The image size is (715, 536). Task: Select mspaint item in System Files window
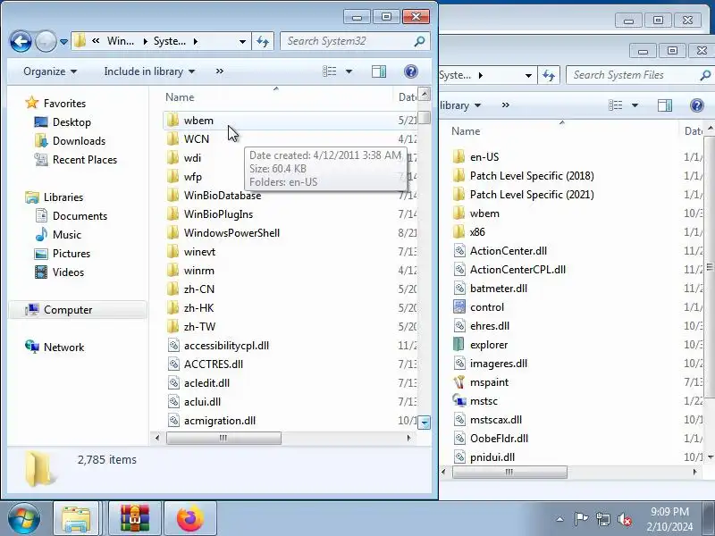click(489, 382)
